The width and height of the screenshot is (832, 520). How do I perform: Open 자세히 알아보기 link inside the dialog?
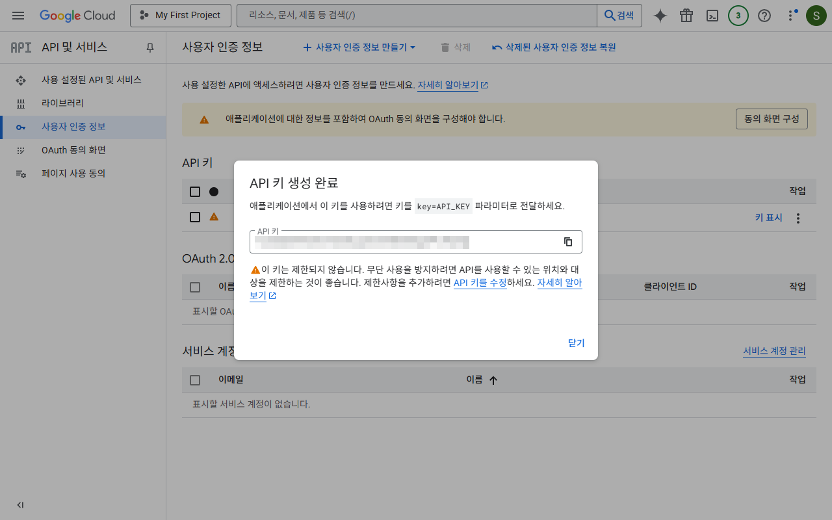tap(560, 283)
